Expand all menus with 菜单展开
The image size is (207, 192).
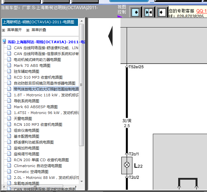[14, 30]
